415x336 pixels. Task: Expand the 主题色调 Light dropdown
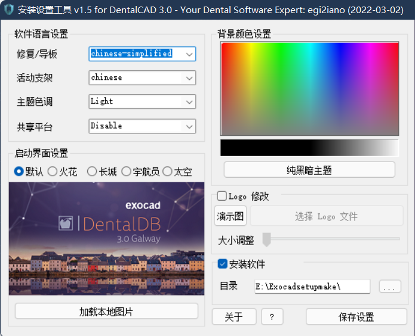[x=142, y=101]
